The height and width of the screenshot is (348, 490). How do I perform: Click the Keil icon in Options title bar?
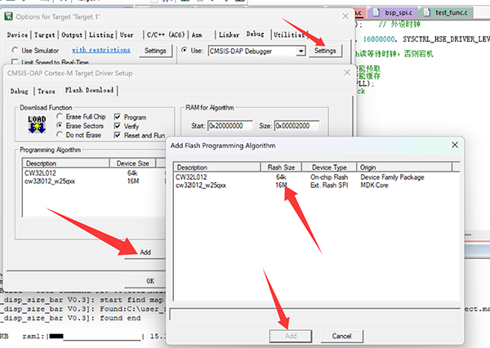point(11,15)
